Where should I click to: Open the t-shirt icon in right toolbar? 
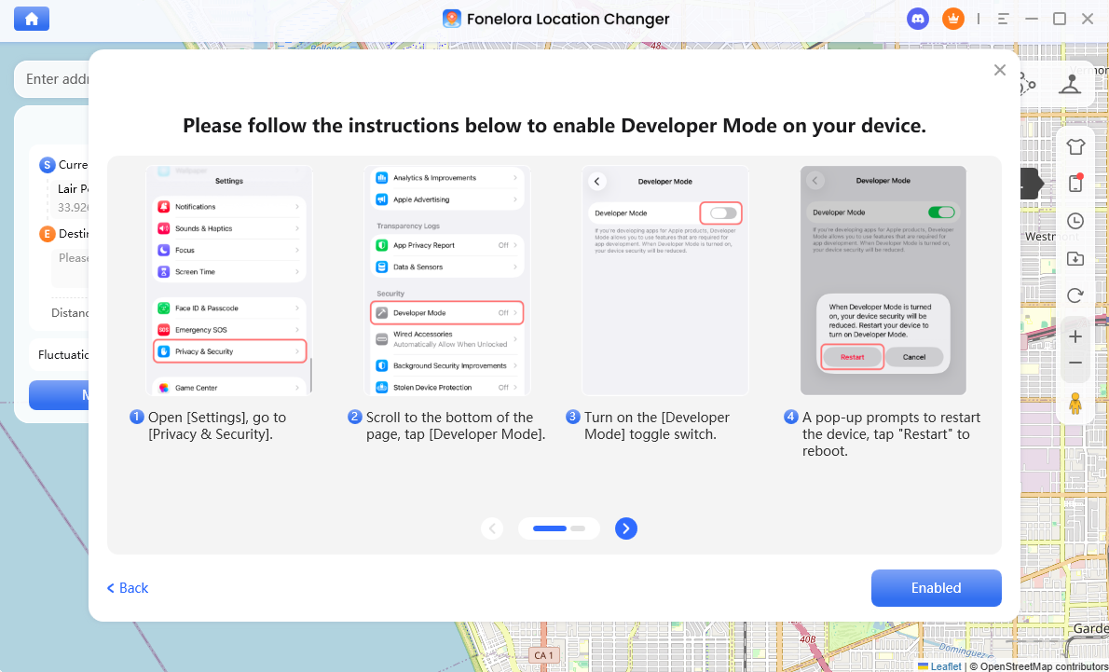click(1075, 147)
